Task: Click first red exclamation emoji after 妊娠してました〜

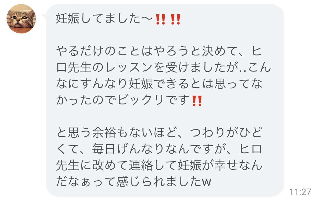Action: [x=160, y=19]
